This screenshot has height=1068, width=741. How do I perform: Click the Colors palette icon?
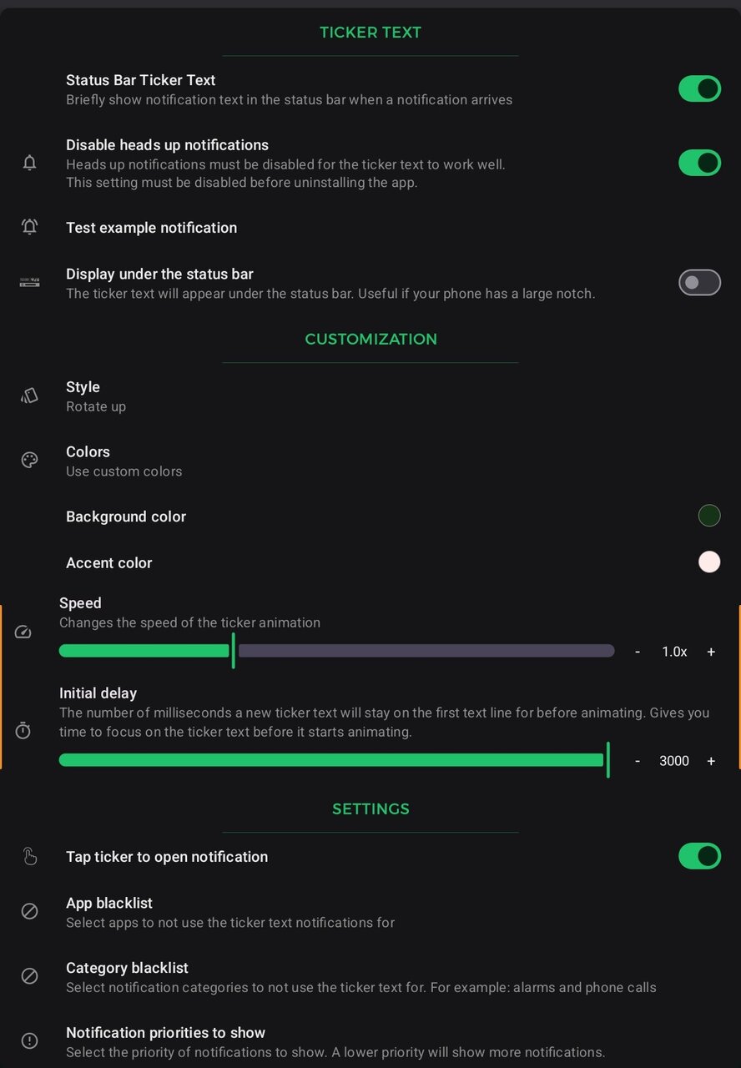30,460
